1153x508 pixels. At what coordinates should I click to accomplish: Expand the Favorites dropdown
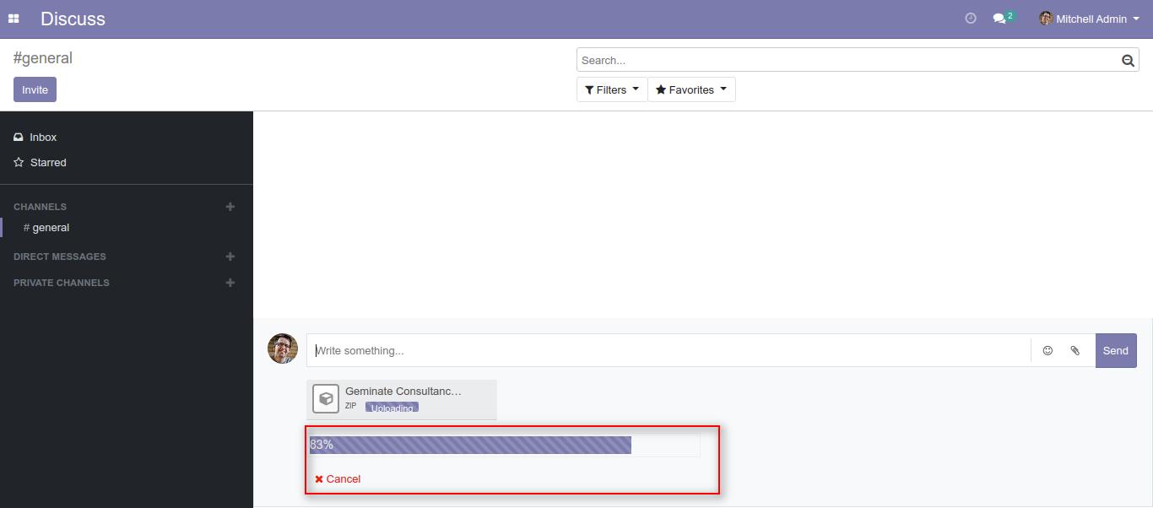(x=691, y=89)
